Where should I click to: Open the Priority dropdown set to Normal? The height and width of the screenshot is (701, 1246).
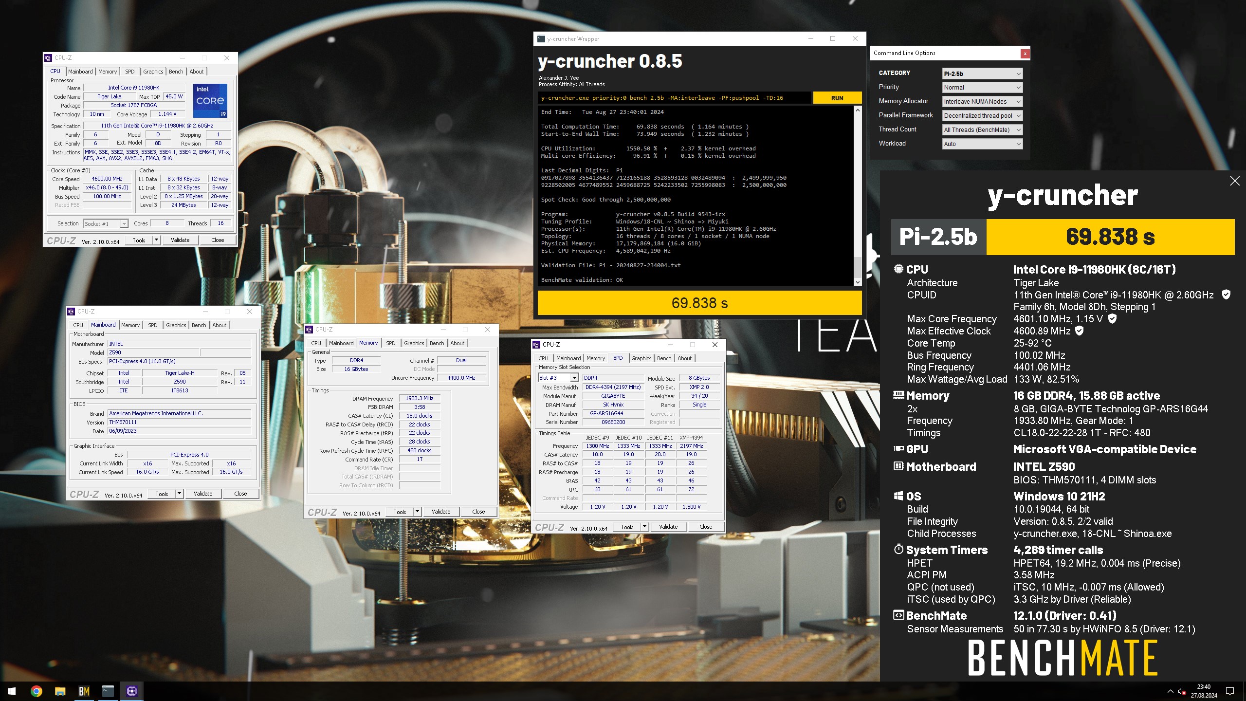pyautogui.click(x=982, y=88)
